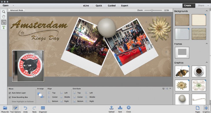Adjust the Zoom slider handle

(152, 10)
